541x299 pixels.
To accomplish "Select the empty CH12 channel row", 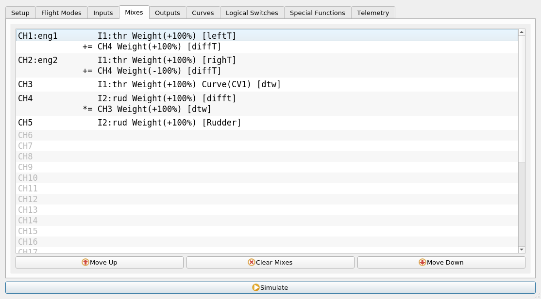I will [267, 199].
